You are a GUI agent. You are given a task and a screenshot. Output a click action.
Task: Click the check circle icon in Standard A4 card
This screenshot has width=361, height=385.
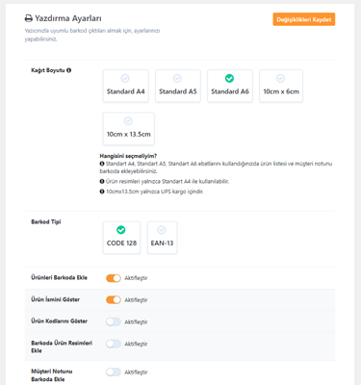point(125,78)
